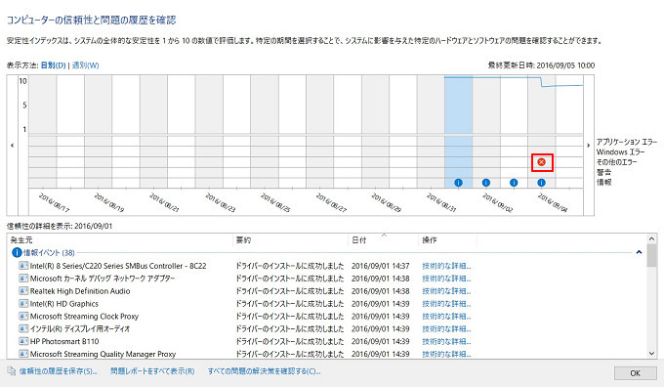This screenshot has height=387, width=664.
Task: Switch the view to 週別(W)
Action: (x=86, y=65)
